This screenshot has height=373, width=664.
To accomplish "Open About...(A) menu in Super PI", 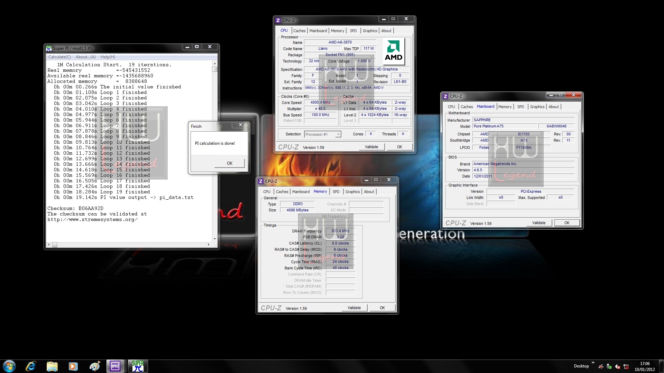I will [85, 57].
